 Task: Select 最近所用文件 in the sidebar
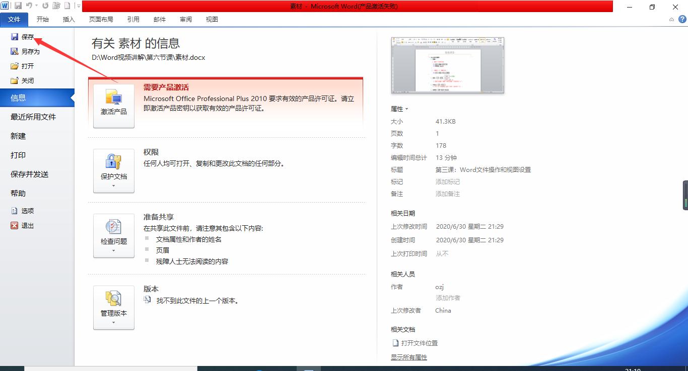(x=32, y=117)
